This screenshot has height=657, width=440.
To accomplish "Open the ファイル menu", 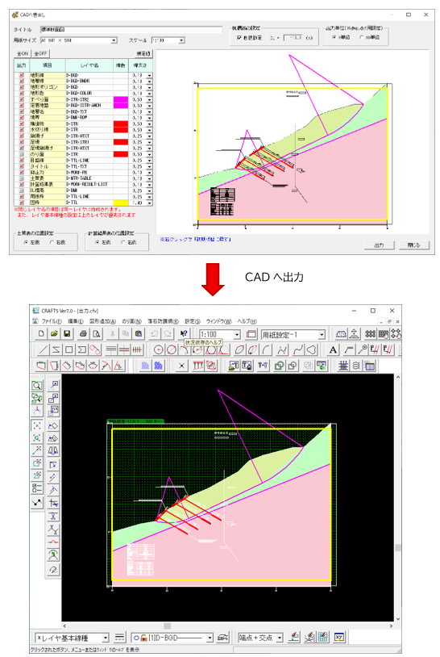I will click(x=52, y=321).
